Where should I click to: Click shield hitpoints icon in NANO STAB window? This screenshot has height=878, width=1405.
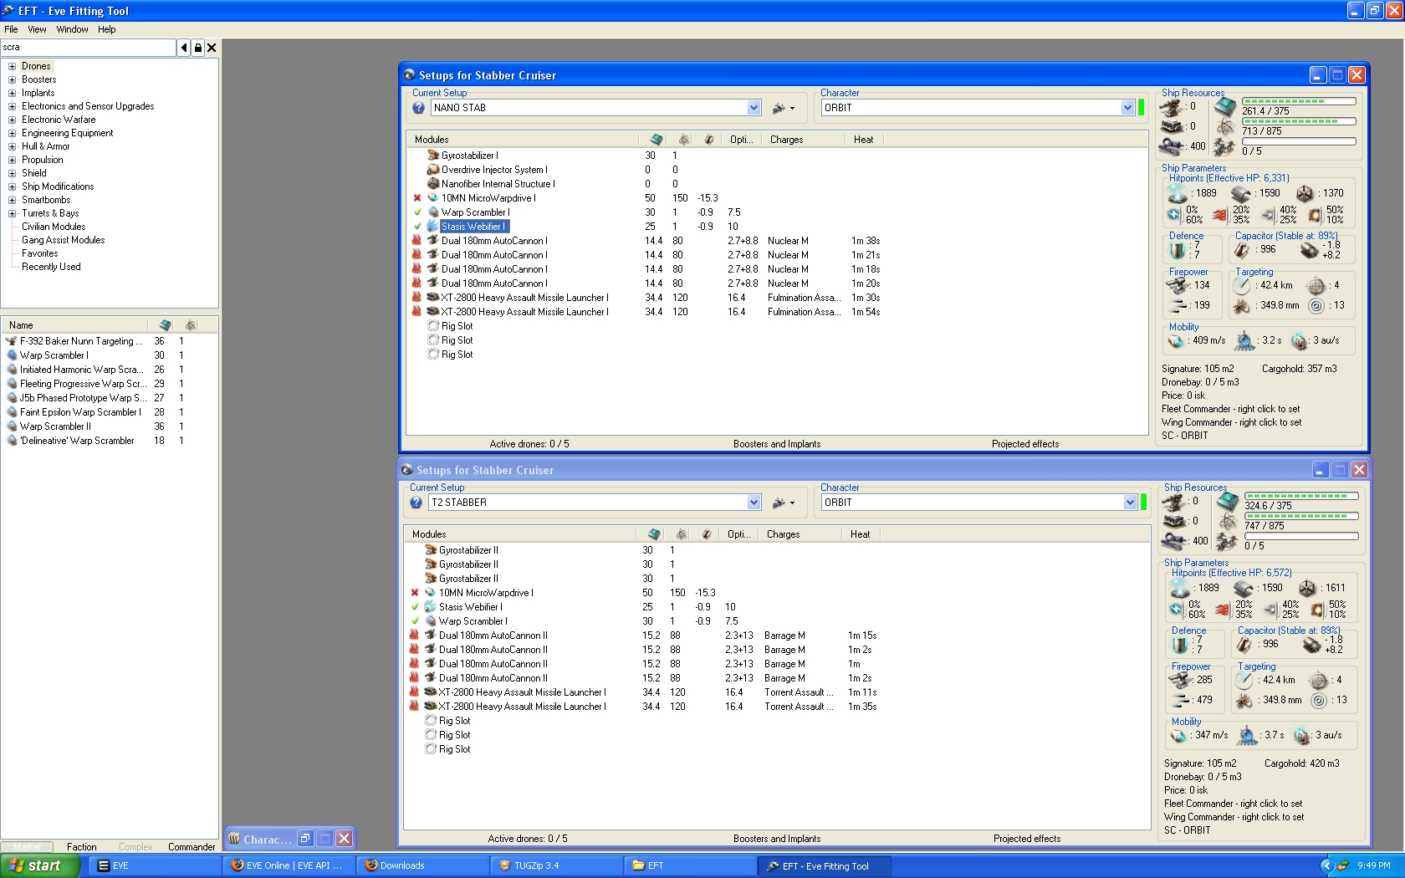pyautogui.click(x=1178, y=193)
